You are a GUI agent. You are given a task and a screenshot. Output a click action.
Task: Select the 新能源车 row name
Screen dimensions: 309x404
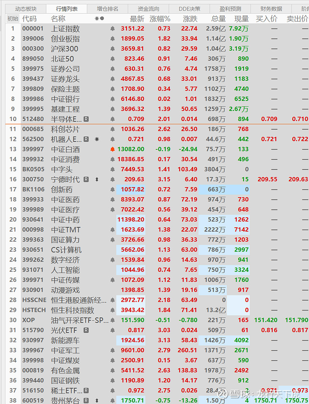coord(65,340)
